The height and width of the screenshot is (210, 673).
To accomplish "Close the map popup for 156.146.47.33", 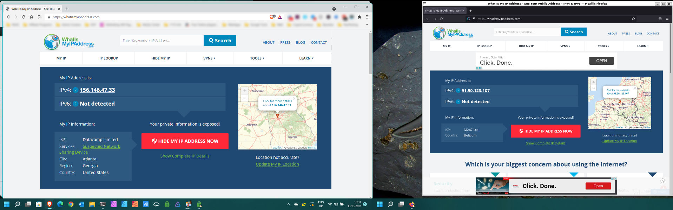I will (294, 98).
